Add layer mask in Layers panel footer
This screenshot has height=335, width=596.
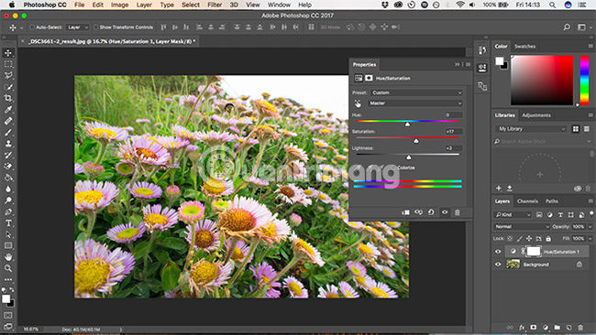point(534,327)
